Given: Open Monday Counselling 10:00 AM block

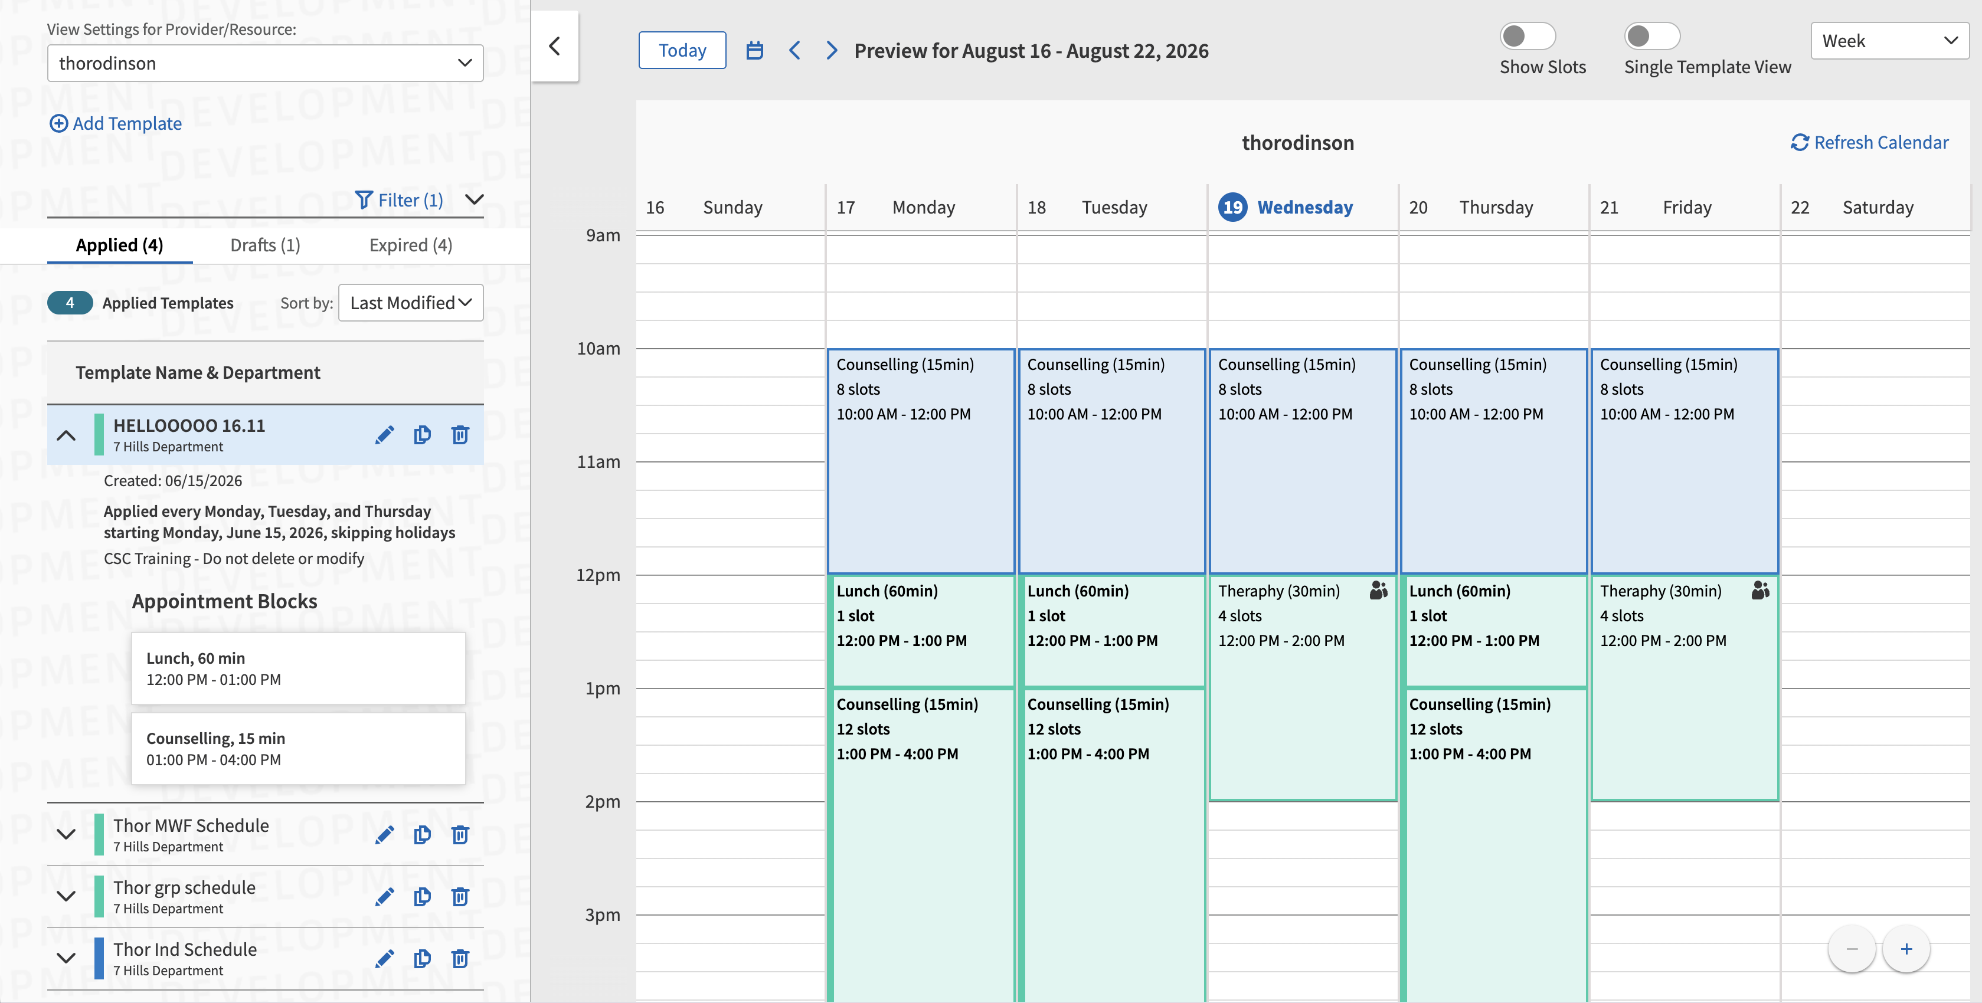Looking at the screenshot, I should pyautogui.click(x=921, y=461).
